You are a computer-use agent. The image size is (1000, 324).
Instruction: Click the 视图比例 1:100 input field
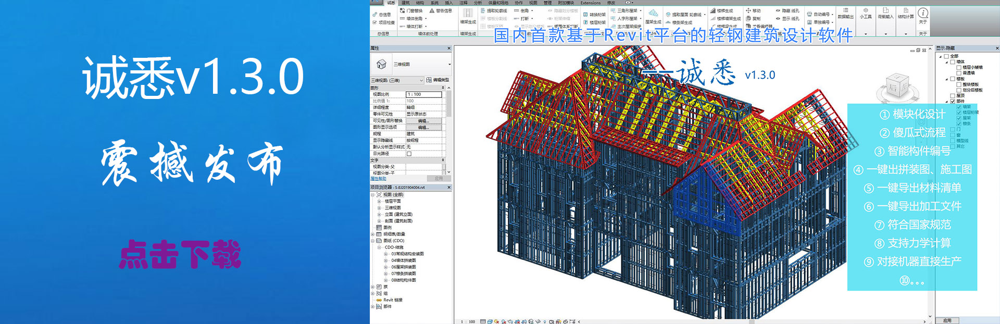coord(423,94)
